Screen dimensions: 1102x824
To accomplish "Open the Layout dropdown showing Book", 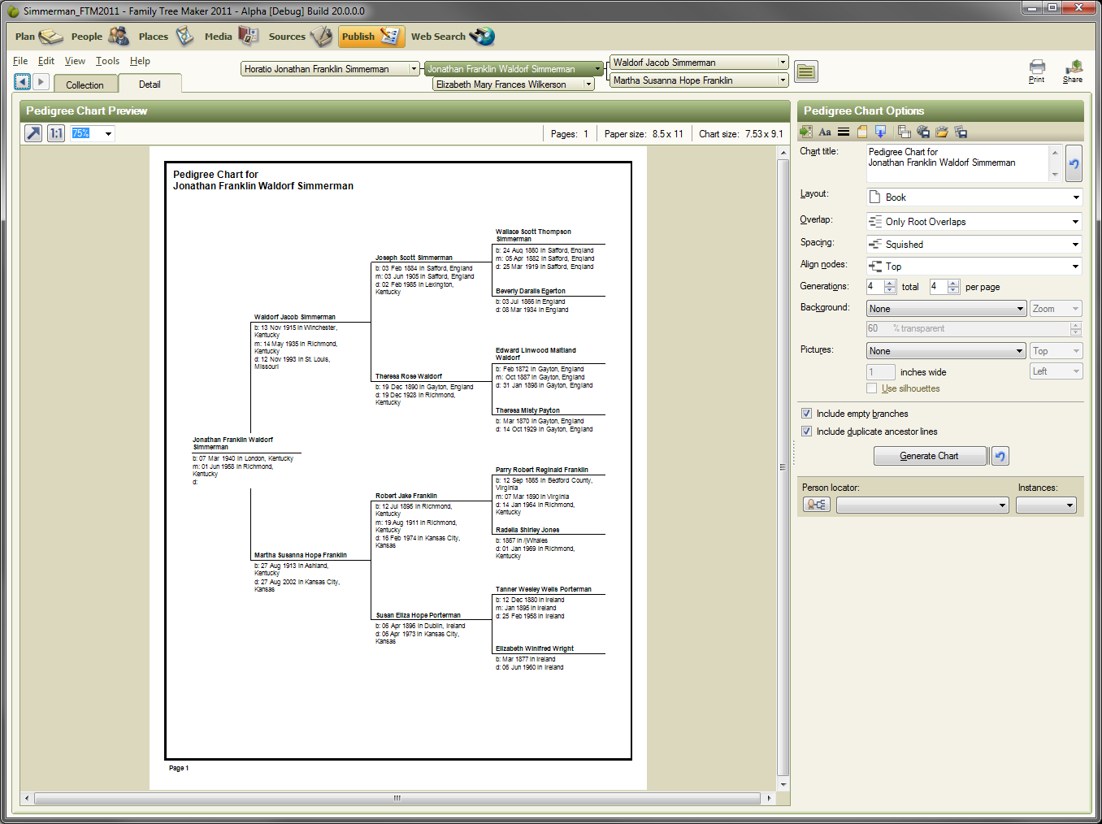I will click(x=974, y=197).
